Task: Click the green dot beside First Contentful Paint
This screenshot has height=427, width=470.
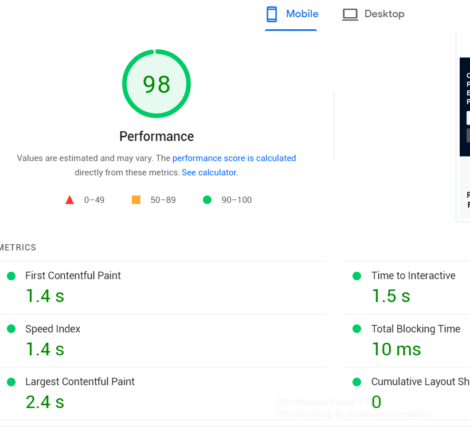Action: 10,276
